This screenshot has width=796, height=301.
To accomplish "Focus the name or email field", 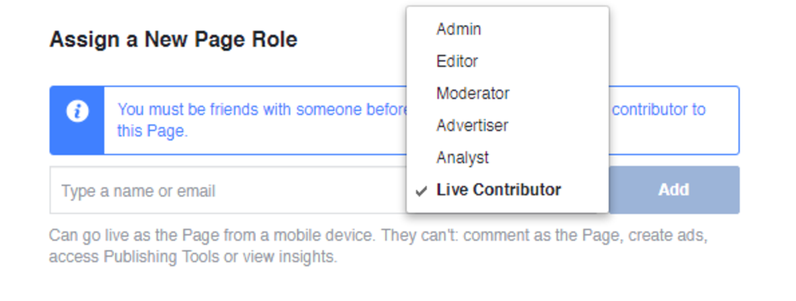I will pyautogui.click(x=229, y=190).
